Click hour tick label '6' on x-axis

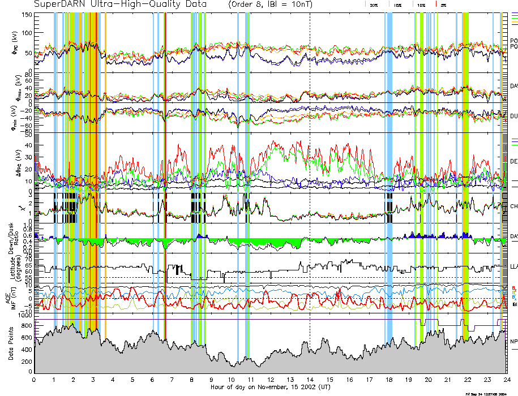coord(152,380)
